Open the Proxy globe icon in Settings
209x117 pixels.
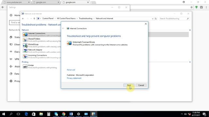click(11, 81)
